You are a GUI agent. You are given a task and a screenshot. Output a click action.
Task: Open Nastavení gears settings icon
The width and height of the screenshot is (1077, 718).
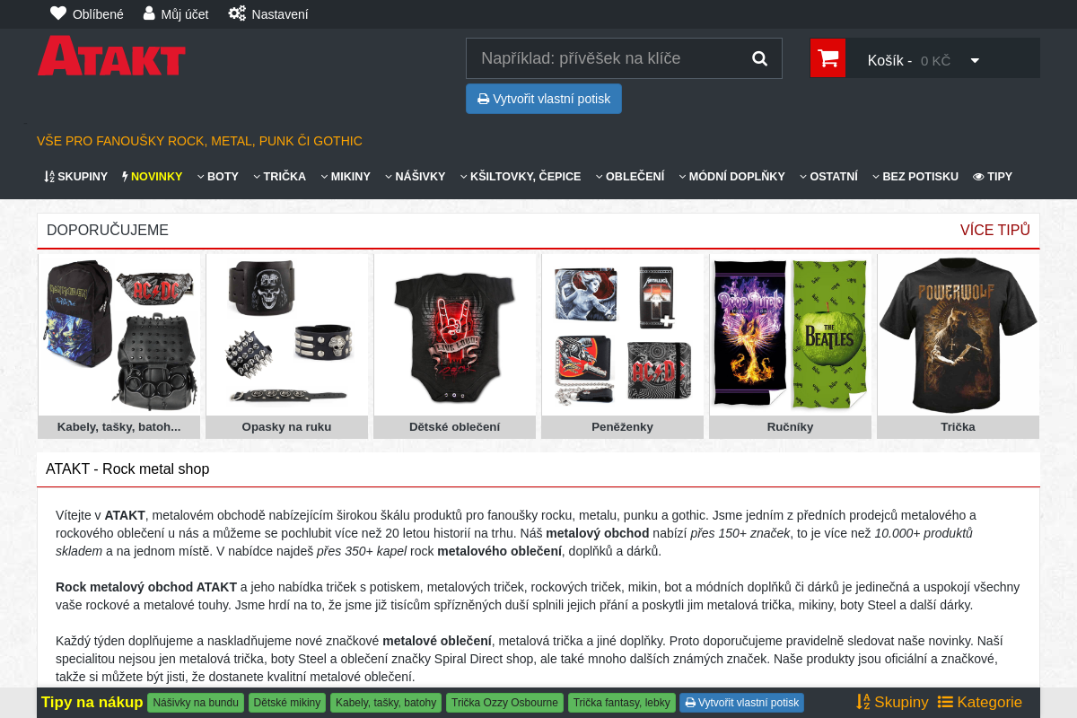tap(237, 13)
